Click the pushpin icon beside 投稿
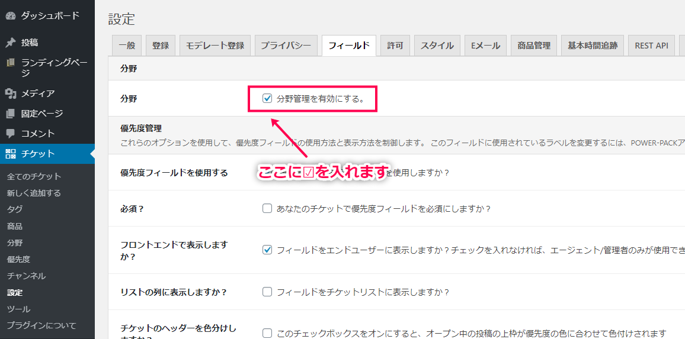685x339 pixels. tap(11, 43)
